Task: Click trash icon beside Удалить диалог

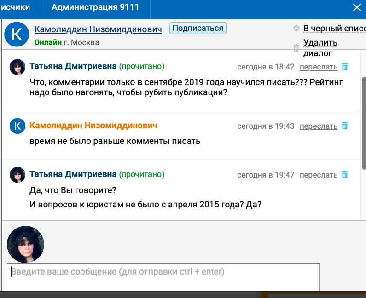Action: pyautogui.click(x=296, y=47)
